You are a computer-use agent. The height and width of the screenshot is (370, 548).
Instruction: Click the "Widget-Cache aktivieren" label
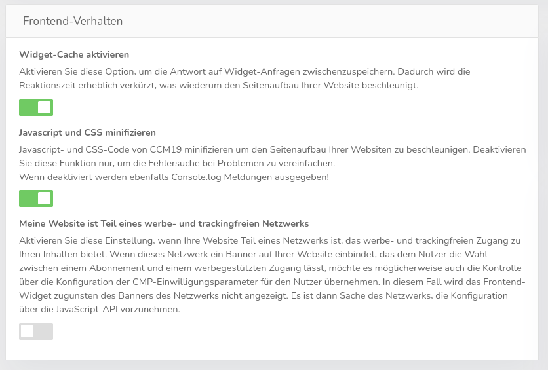coord(74,54)
